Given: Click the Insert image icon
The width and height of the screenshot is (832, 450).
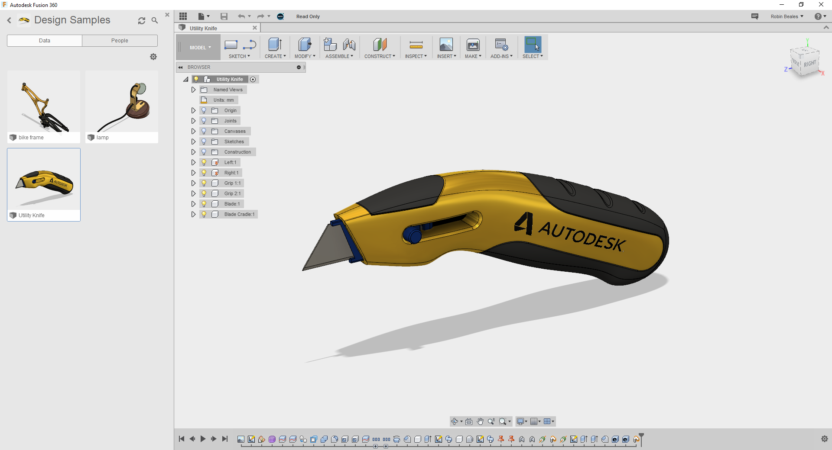Looking at the screenshot, I should (446, 45).
